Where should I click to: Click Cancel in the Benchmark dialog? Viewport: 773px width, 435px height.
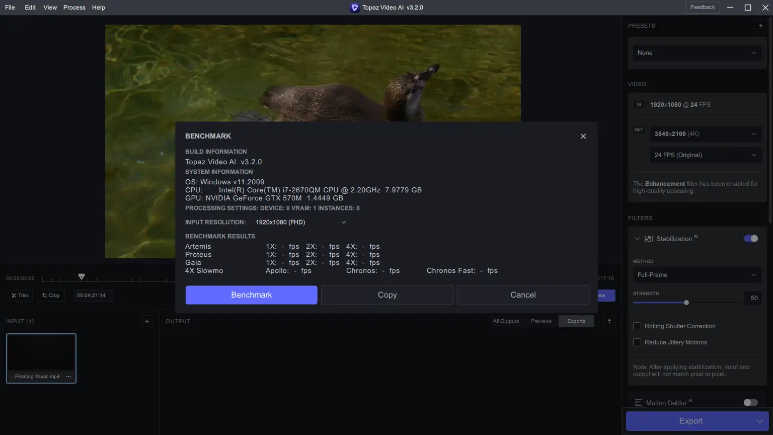523,295
